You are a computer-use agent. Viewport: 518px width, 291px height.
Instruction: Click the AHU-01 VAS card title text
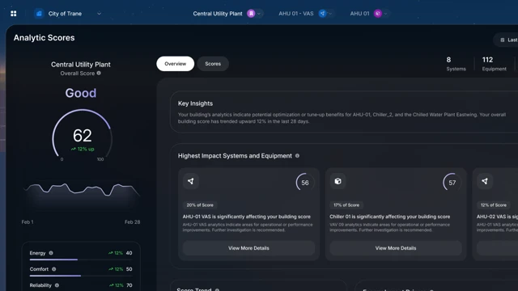(x=246, y=217)
